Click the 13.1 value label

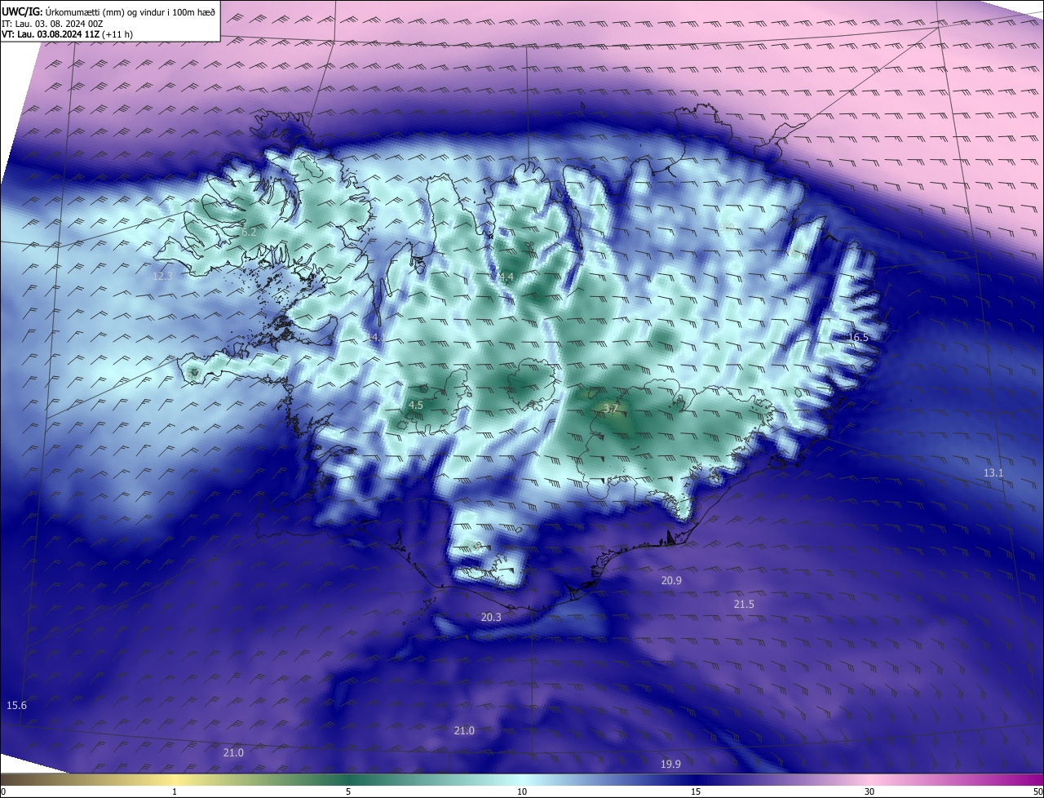pos(993,473)
